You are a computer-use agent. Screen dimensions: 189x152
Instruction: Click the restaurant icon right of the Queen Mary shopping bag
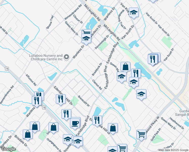[x=136, y=73]
